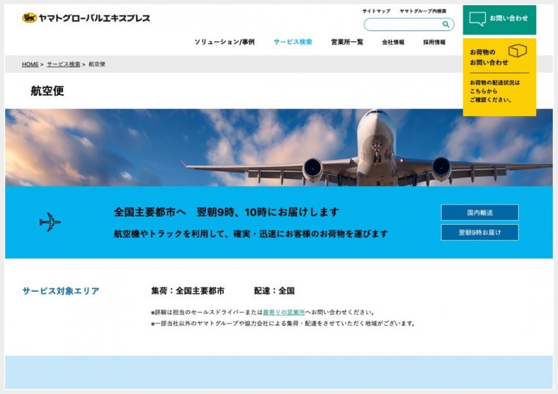Open the ソリューション/事例 menu
Screen dimensions: 558x394
point(224,42)
